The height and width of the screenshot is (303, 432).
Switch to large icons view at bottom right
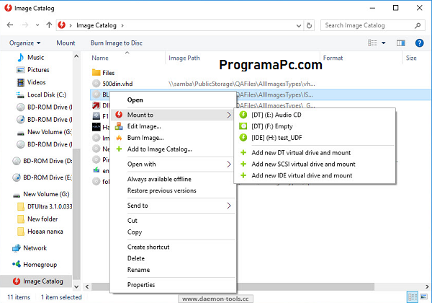point(423,297)
